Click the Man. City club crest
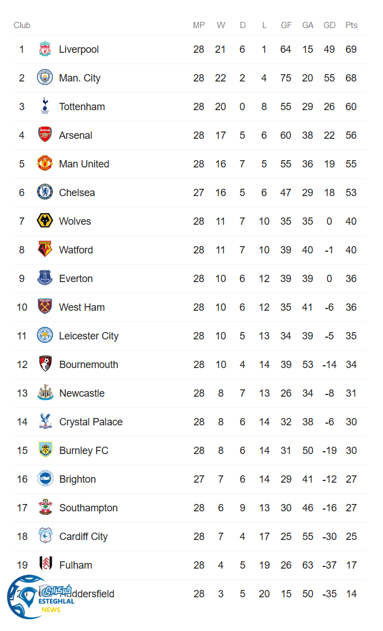This screenshot has height=631, width=383. (45, 78)
